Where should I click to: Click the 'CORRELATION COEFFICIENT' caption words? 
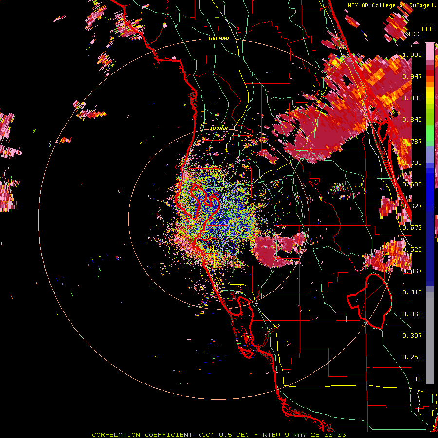[x=142, y=435]
